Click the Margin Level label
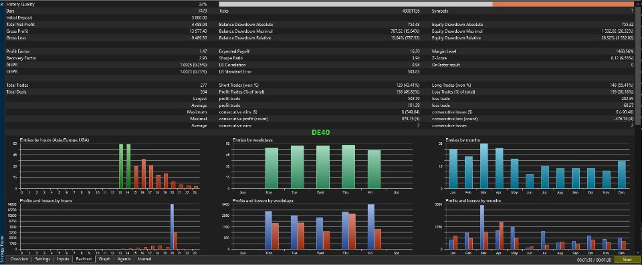Viewport: 642px width, 265px height. (444, 51)
